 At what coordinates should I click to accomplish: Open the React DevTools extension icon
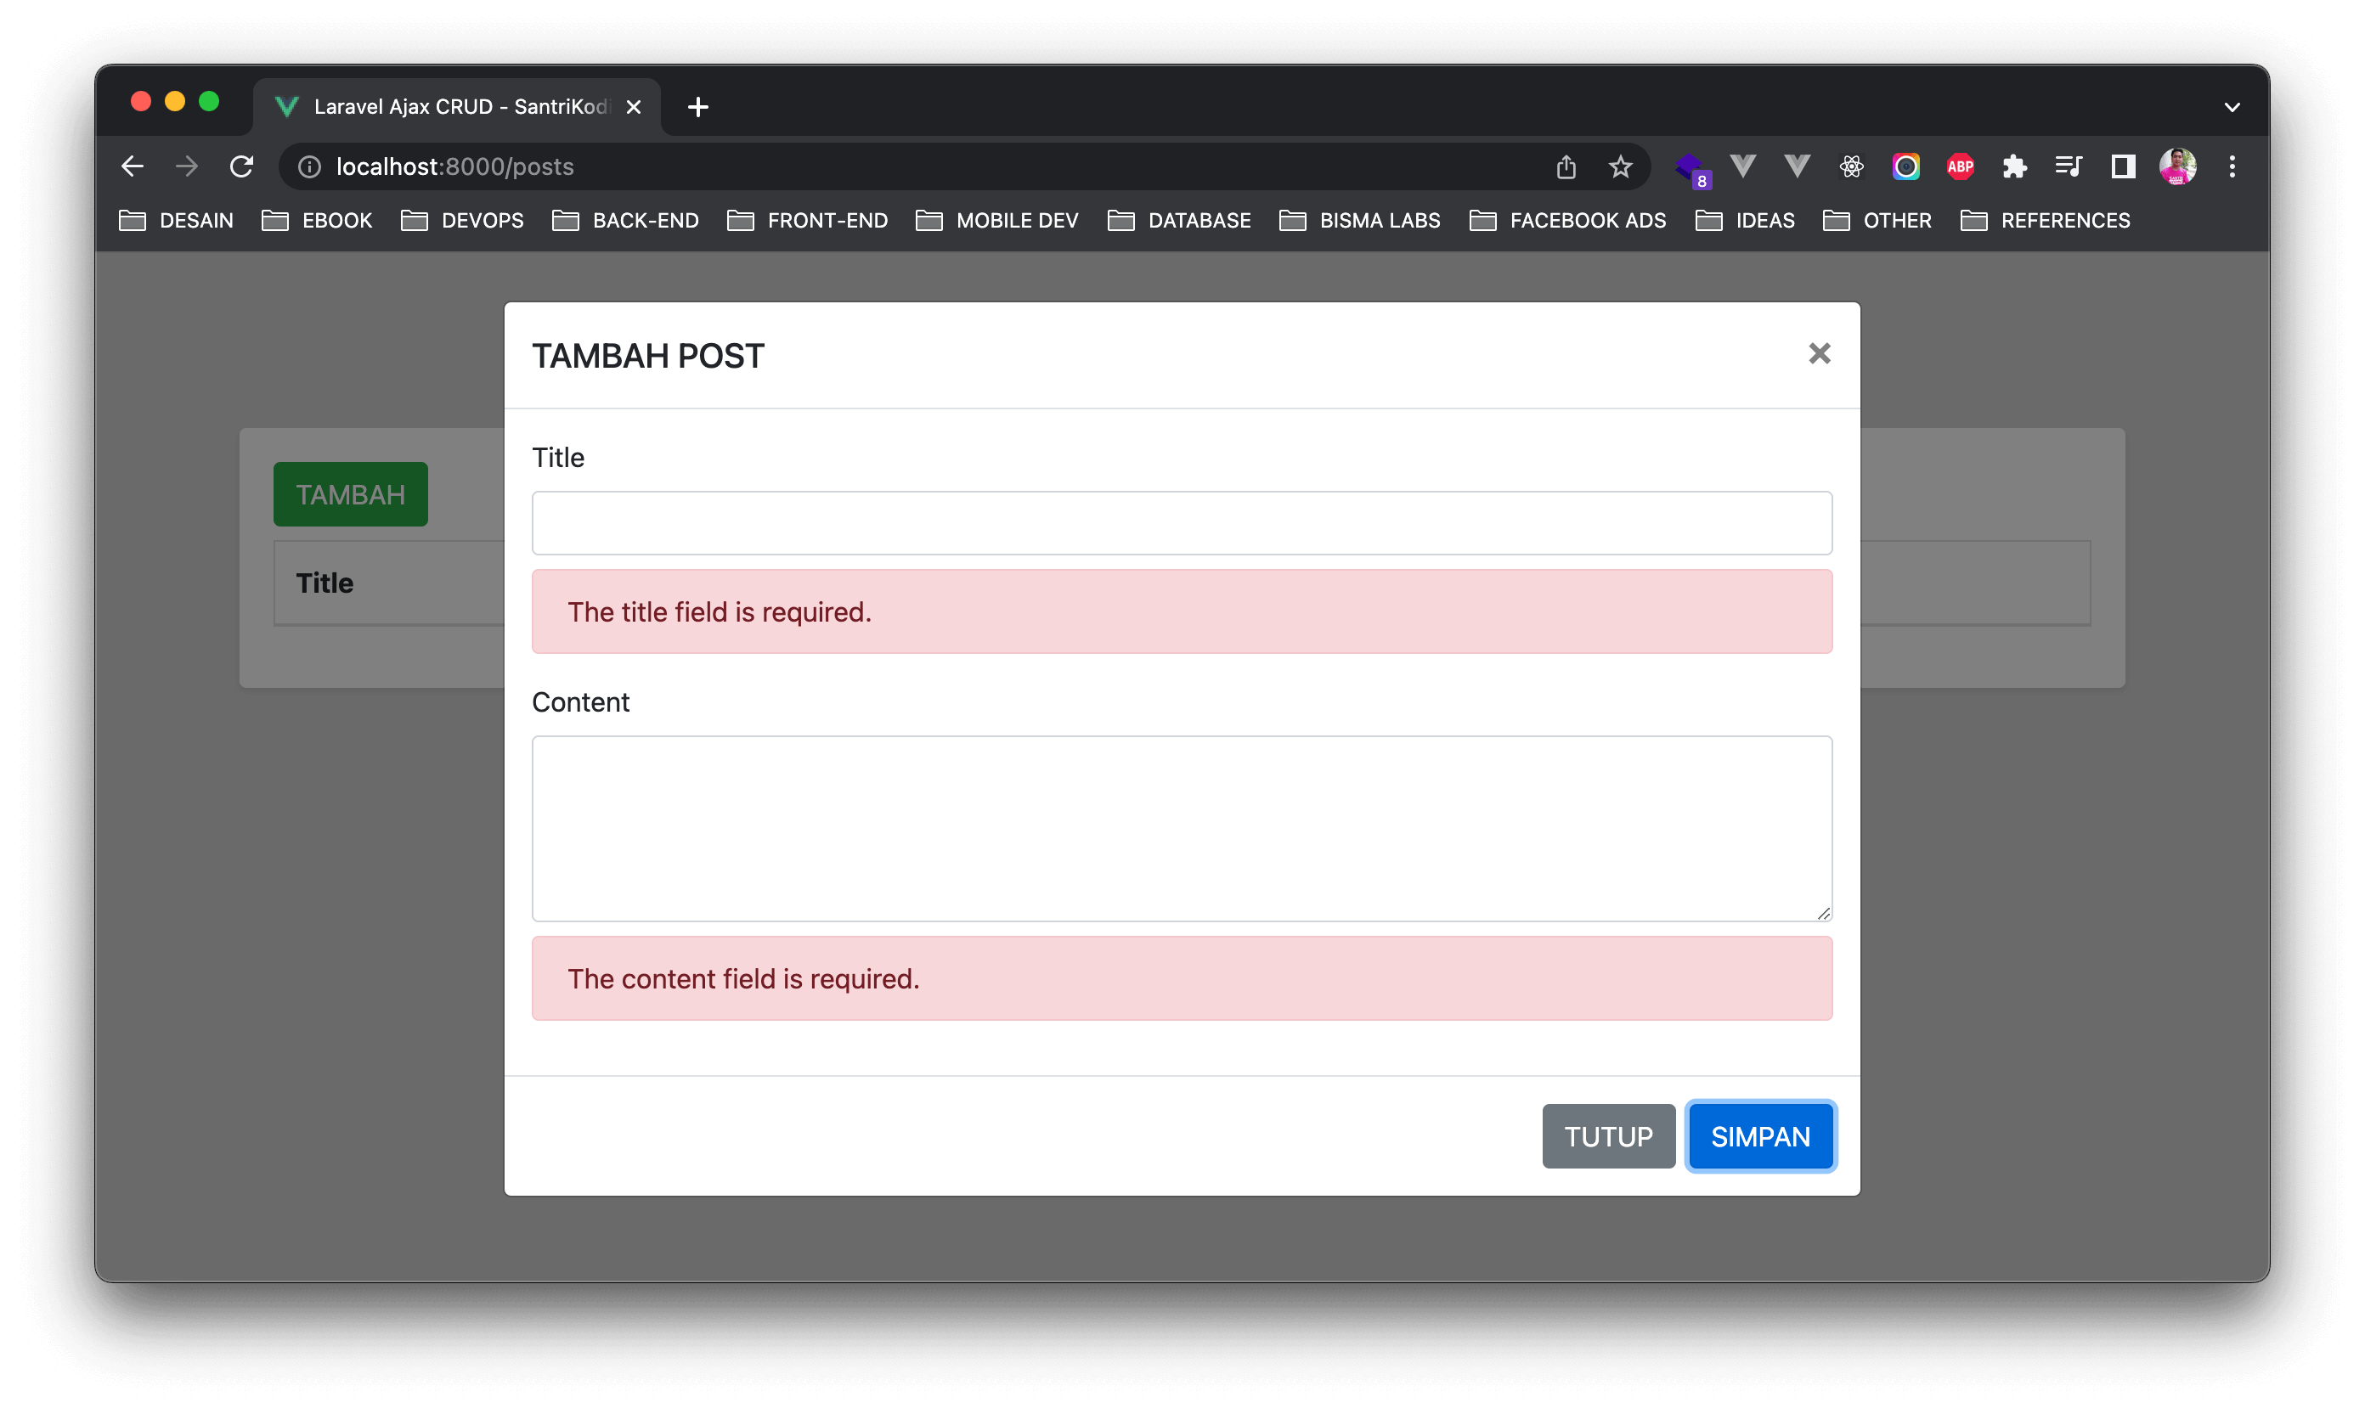(1850, 167)
